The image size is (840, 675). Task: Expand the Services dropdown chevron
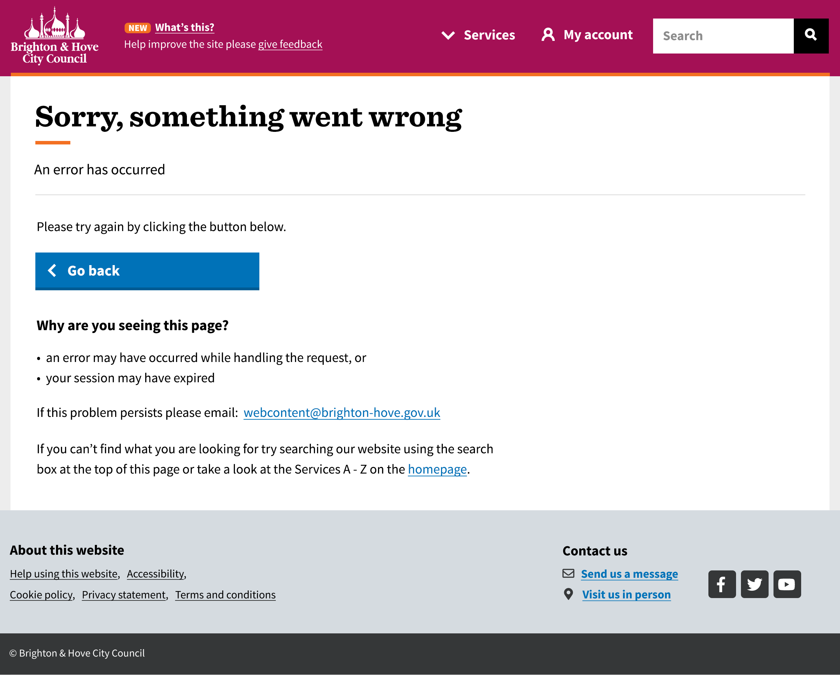point(448,35)
